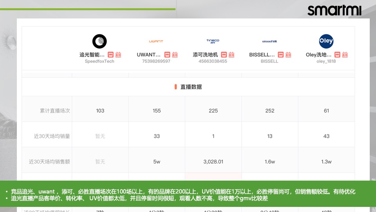The height and width of the screenshot is (212, 376).
Task: Select the 45663038455 account ID
Action: [213, 61]
